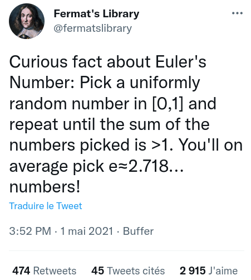Click the number 45 before Tweets cités
The width and height of the screenshot is (251, 280).
click(x=97, y=271)
